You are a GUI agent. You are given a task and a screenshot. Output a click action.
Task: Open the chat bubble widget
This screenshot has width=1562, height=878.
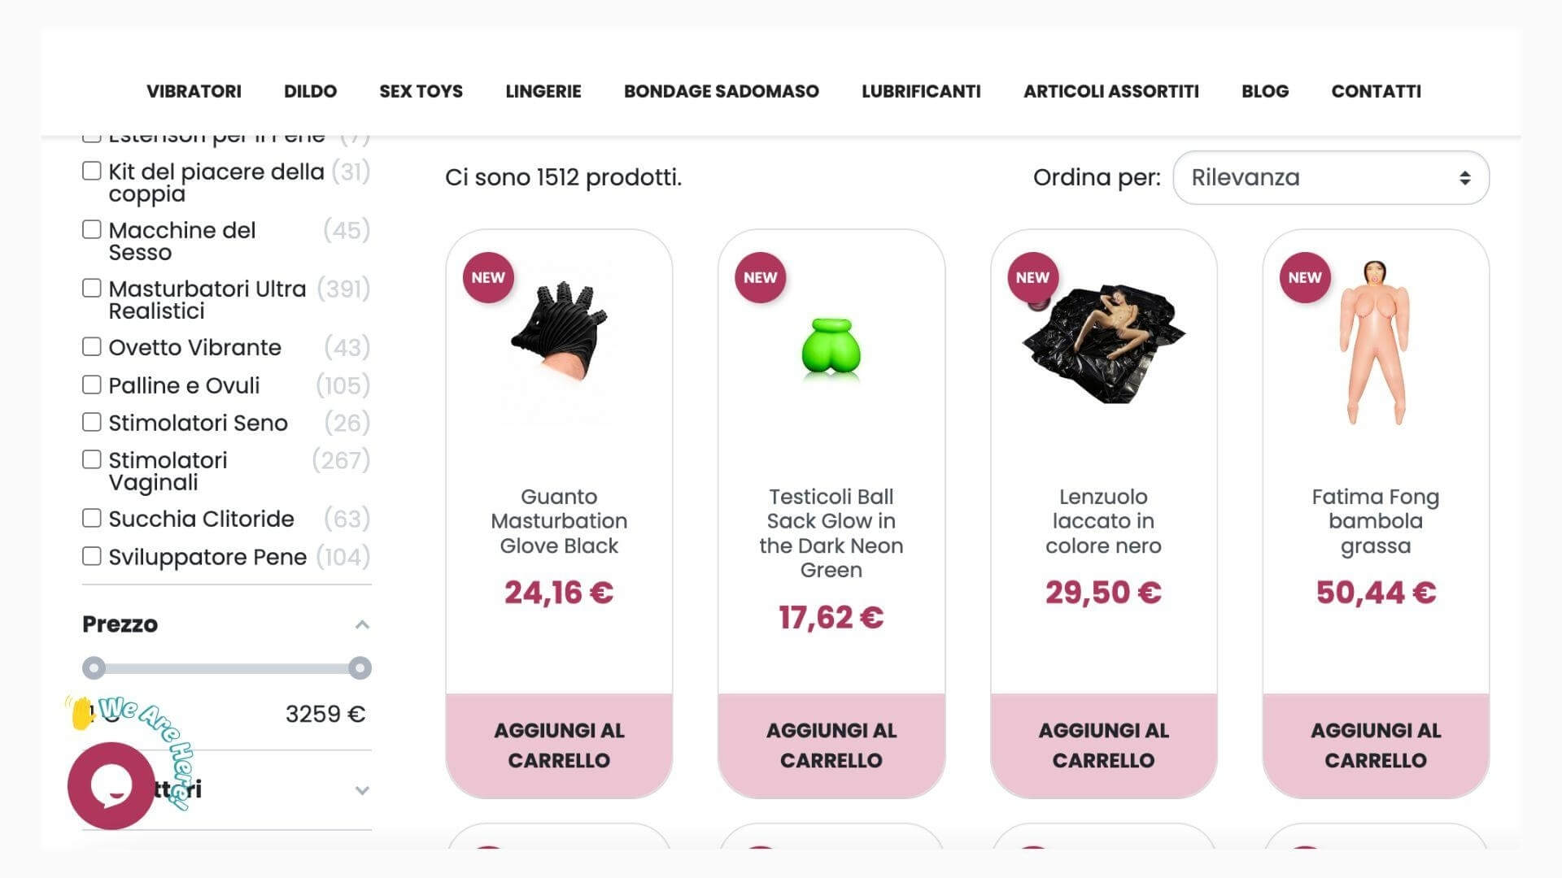click(x=111, y=785)
